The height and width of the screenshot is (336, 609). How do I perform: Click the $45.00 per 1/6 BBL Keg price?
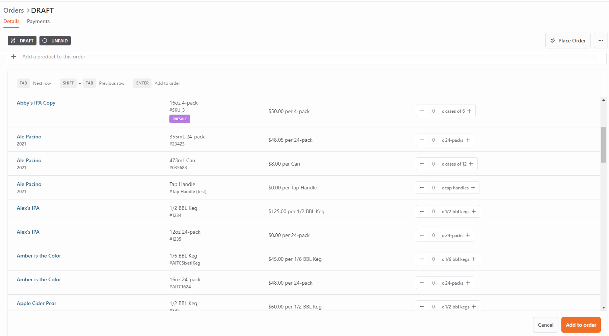pyautogui.click(x=295, y=259)
